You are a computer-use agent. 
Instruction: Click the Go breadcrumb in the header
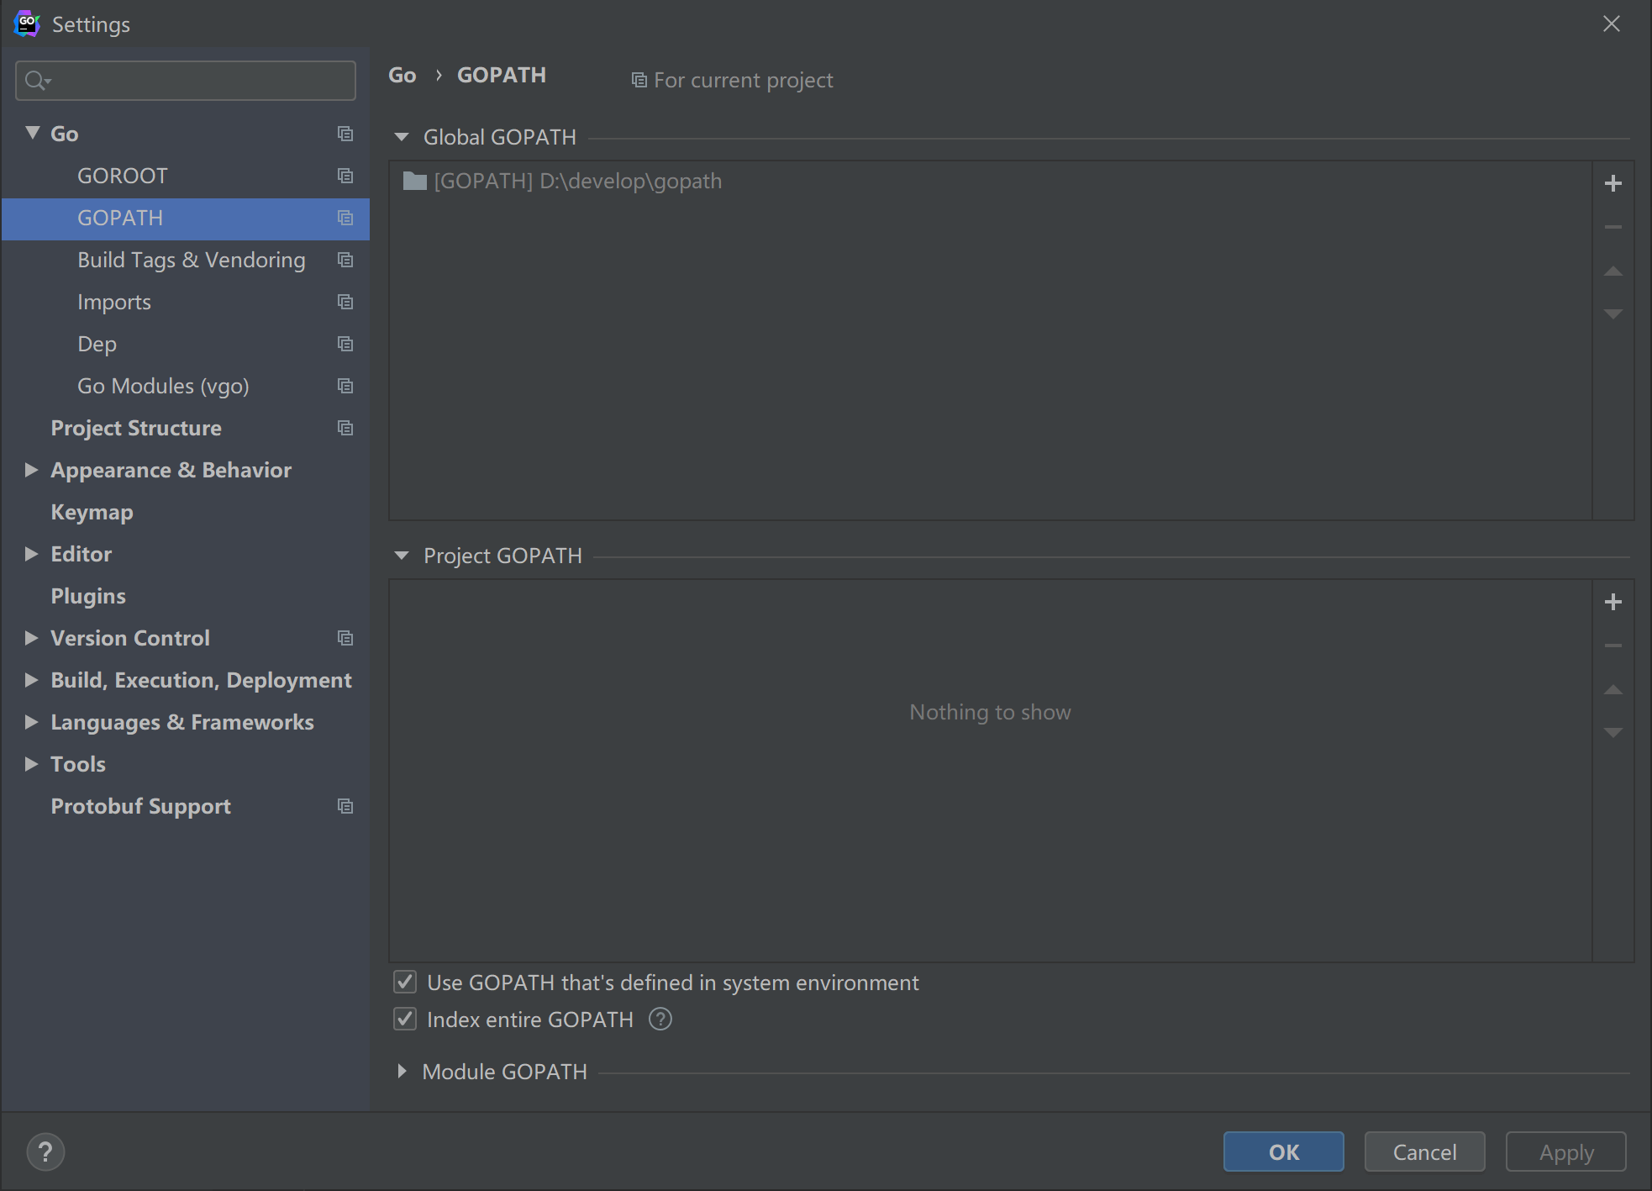(402, 76)
